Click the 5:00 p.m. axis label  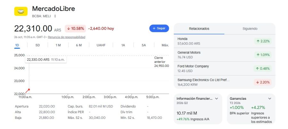[x=153, y=97]
